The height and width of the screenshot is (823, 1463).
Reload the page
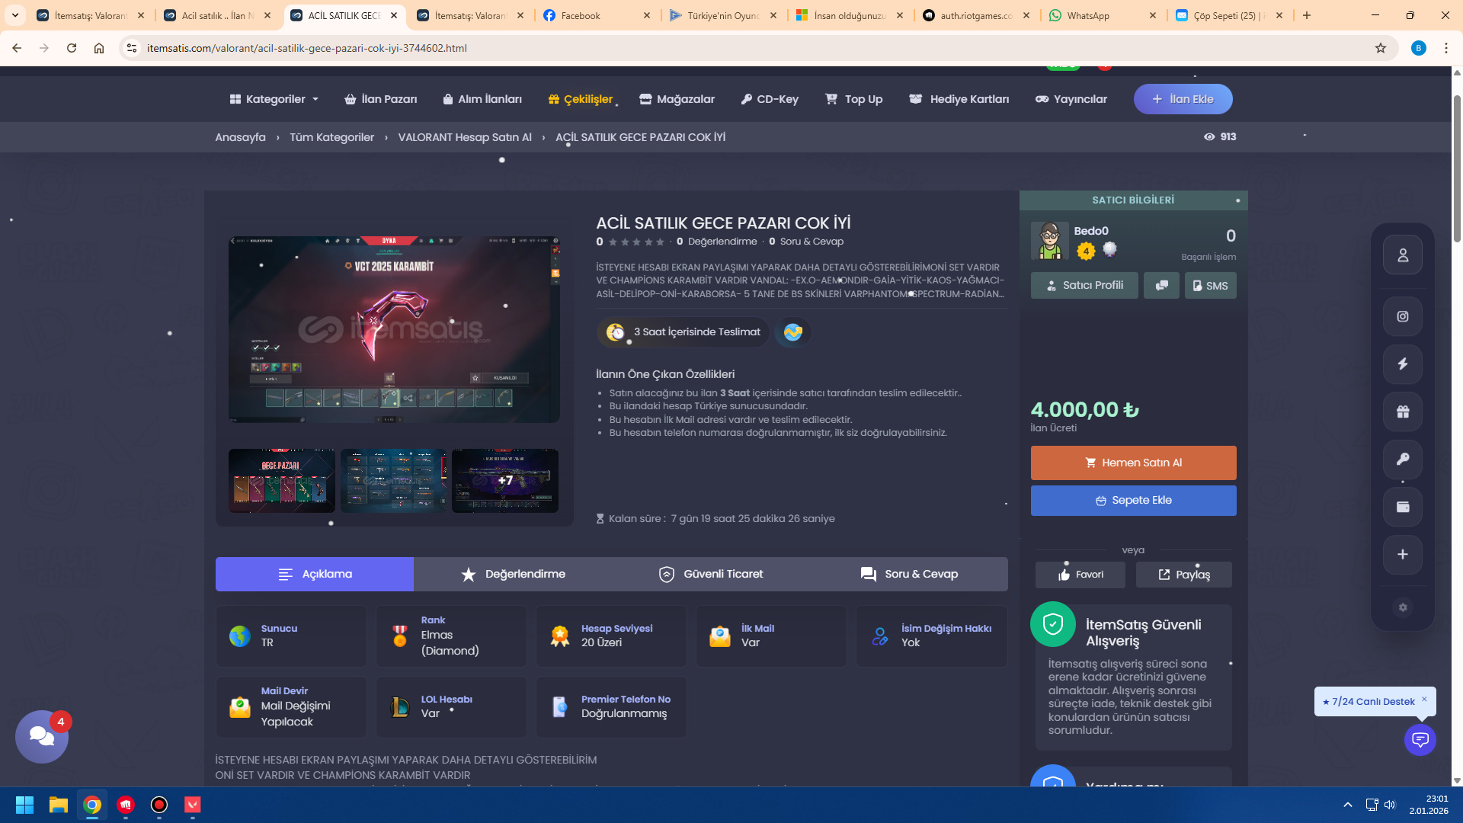(x=72, y=48)
